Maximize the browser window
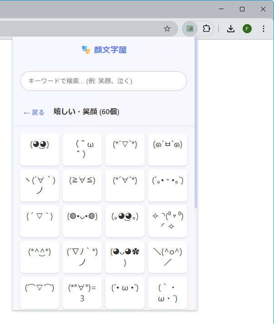 point(242,9)
